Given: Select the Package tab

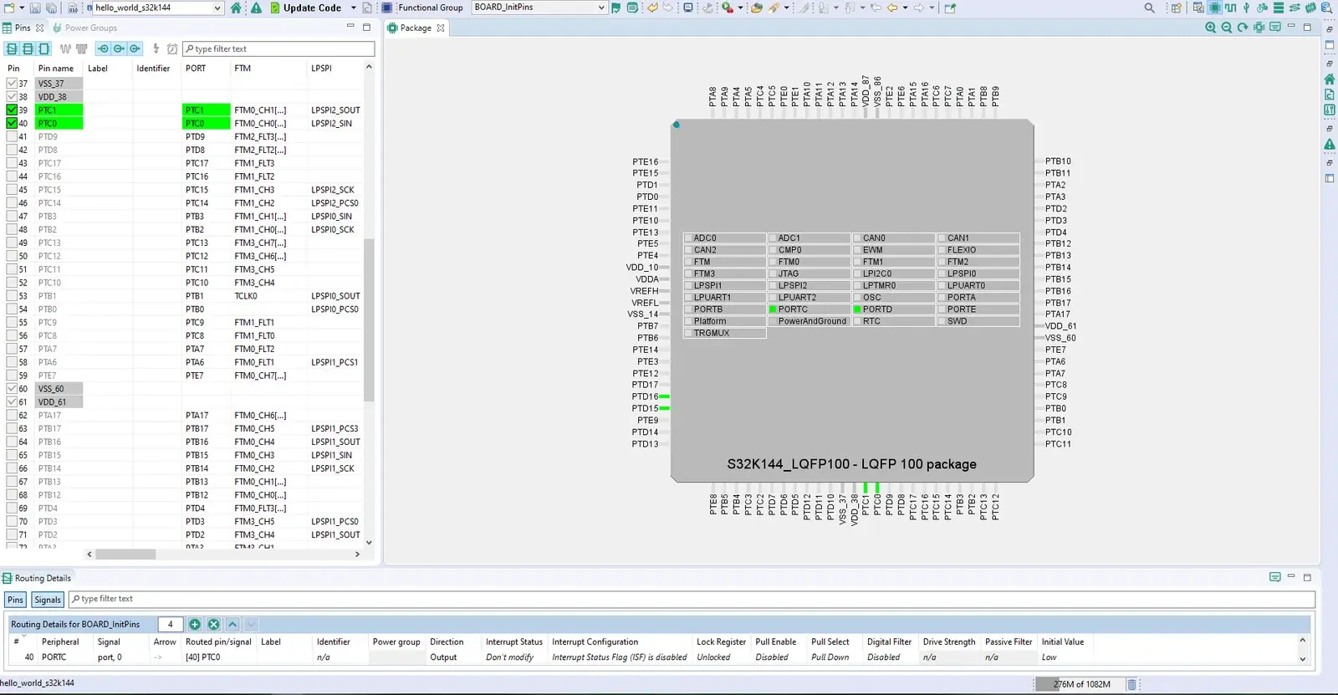Looking at the screenshot, I should click(415, 28).
